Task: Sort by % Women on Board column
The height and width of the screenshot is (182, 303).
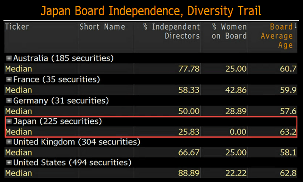Action: (229, 31)
